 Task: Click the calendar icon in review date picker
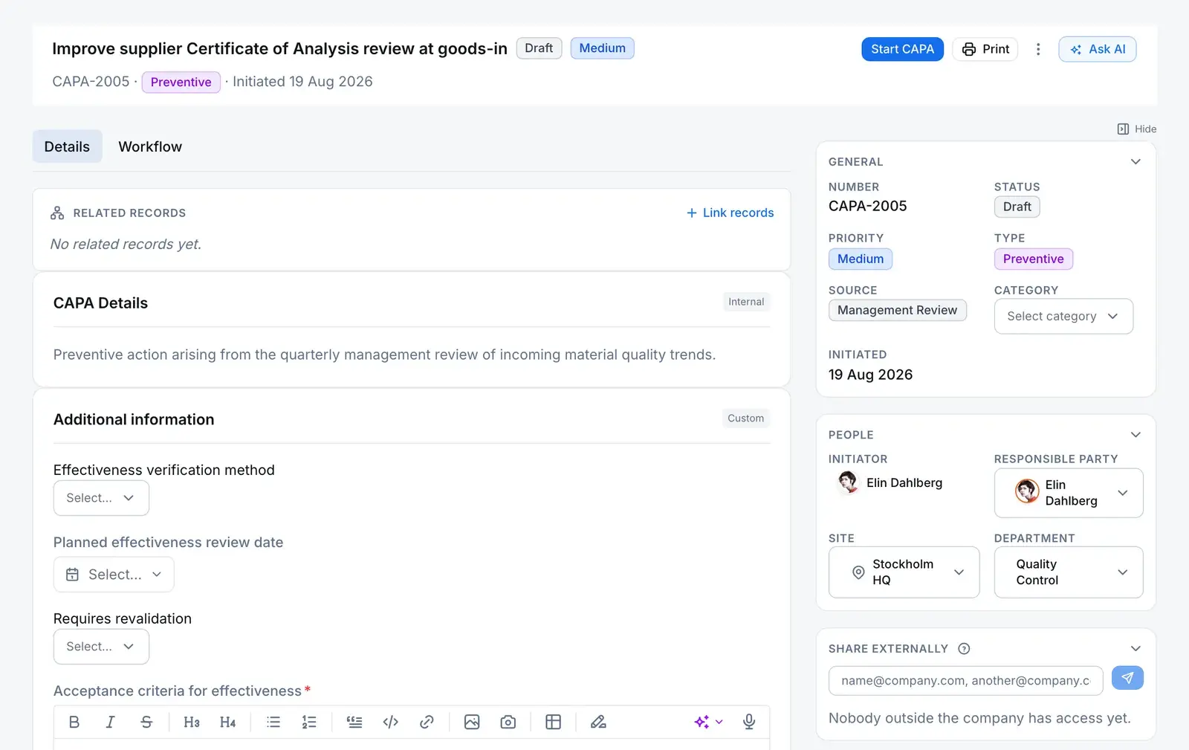click(72, 575)
